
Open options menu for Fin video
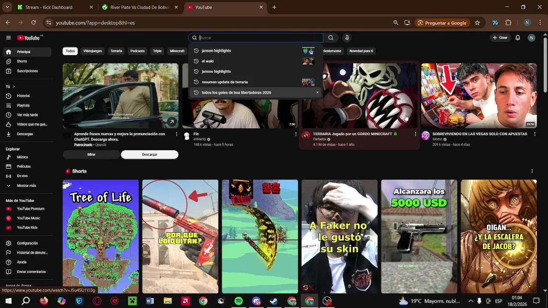point(295,134)
